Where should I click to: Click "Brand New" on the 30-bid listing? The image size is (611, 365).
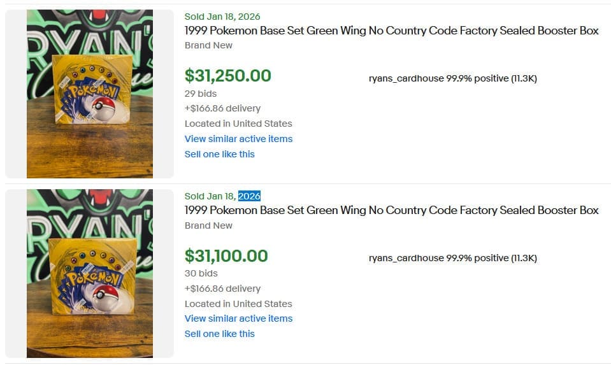click(x=208, y=225)
